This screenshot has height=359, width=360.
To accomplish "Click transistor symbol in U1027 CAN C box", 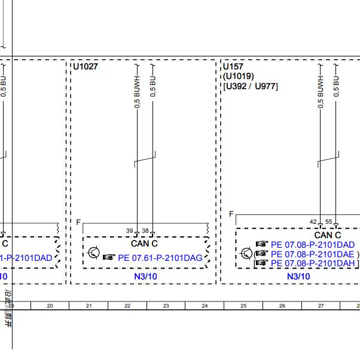I will [93, 252].
